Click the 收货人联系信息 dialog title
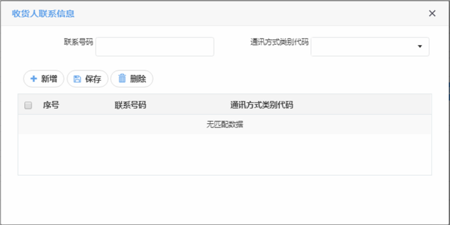 tap(43, 13)
